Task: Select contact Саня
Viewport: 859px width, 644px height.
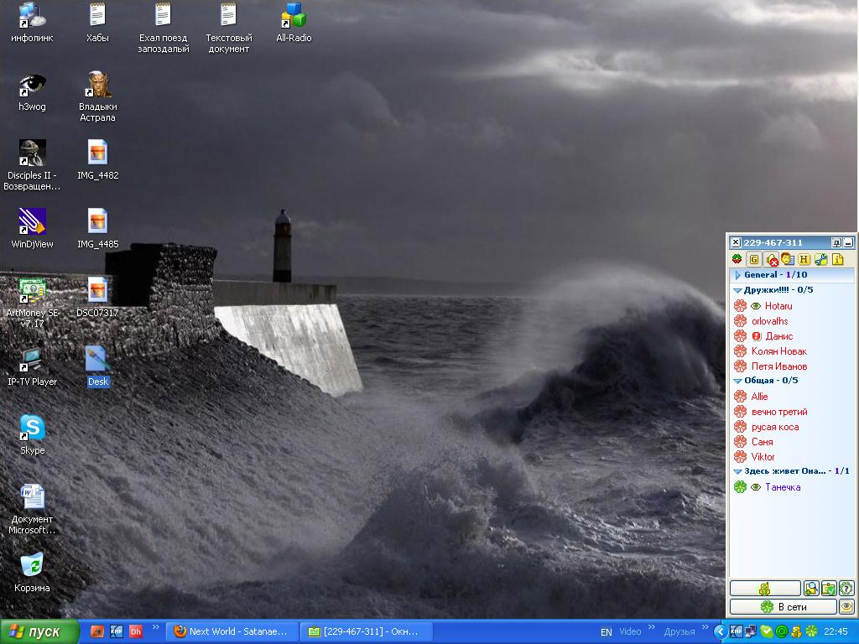Action: 762,442
